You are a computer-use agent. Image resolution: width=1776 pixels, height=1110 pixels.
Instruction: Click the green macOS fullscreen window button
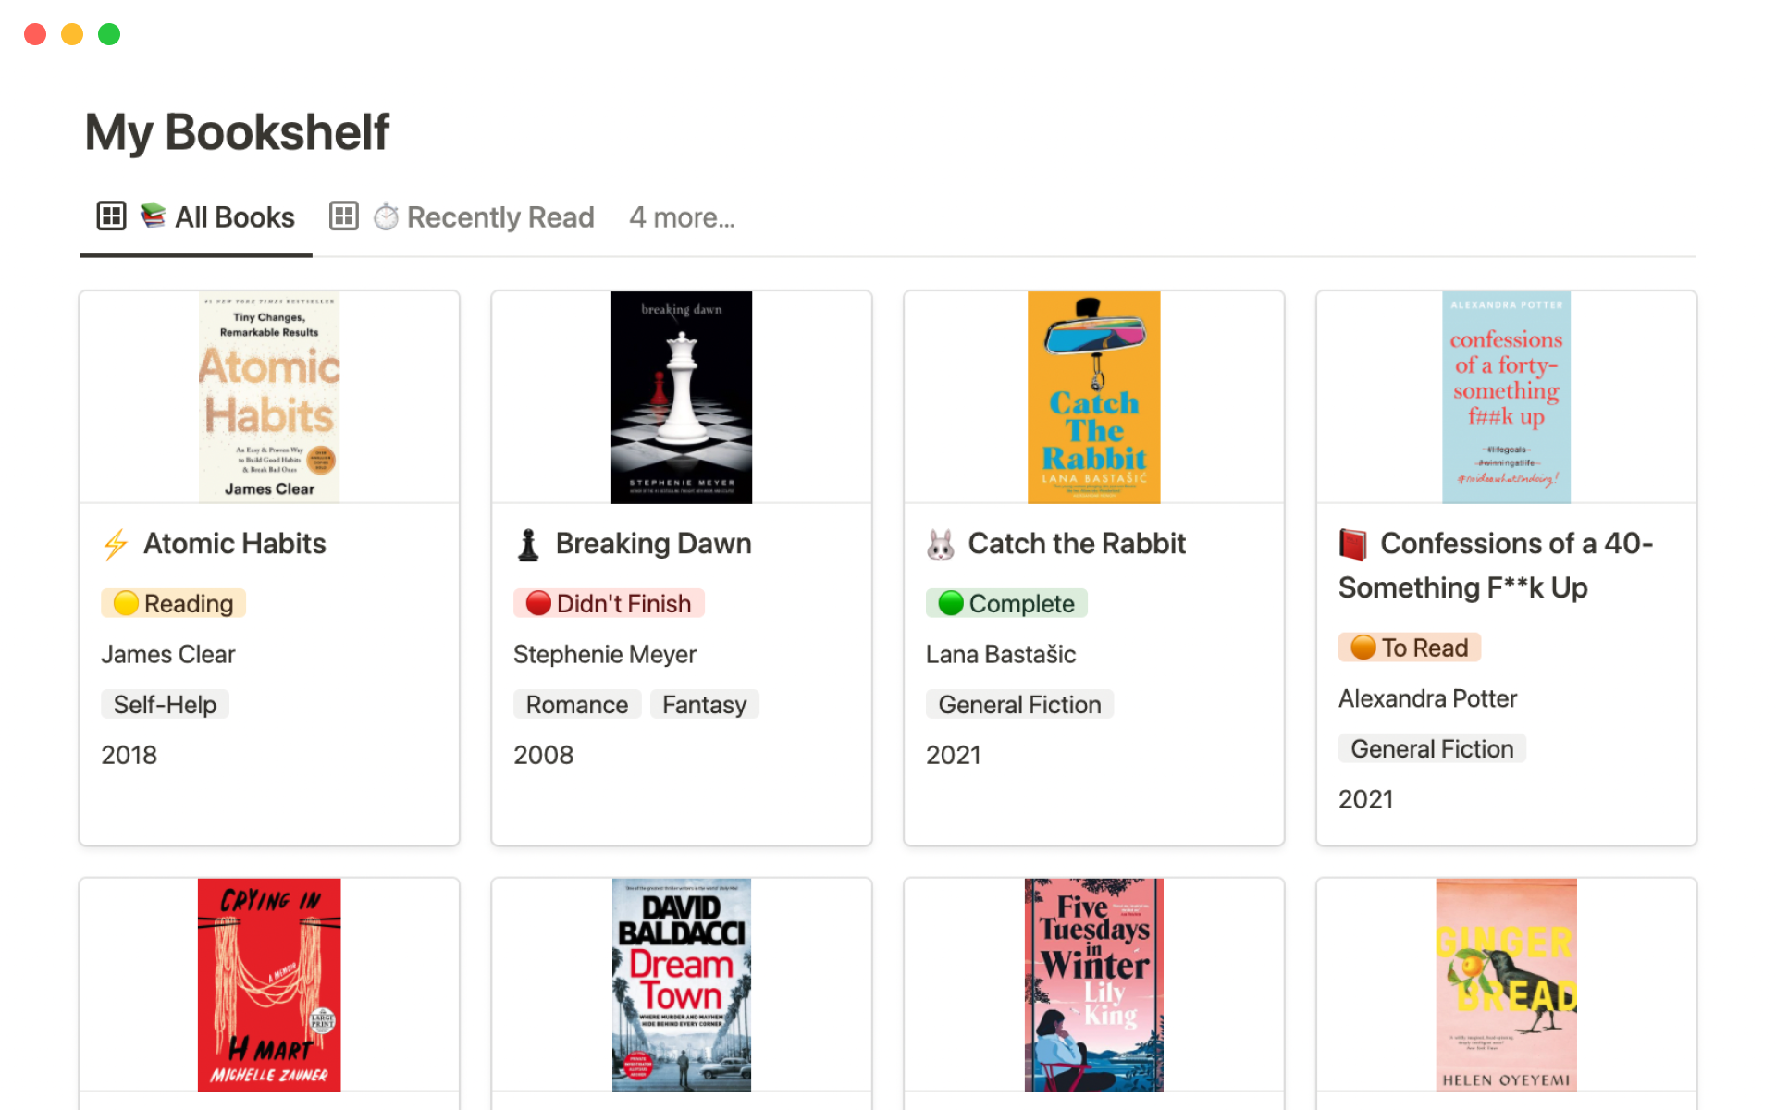(109, 34)
